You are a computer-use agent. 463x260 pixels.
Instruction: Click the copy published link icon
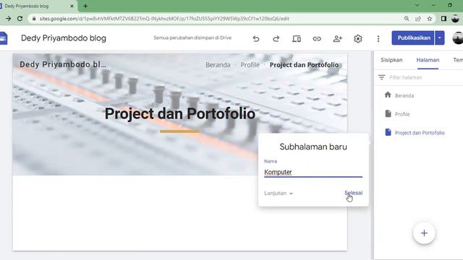point(317,38)
